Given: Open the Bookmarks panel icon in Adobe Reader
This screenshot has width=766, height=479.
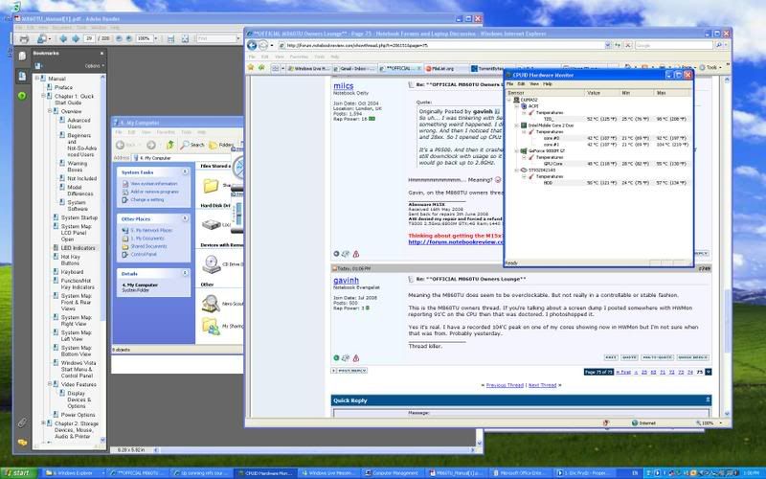Looking at the screenshot, I should [x=22, y=76].
